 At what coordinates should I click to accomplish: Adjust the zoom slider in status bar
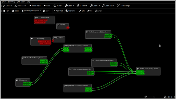(x=151, y=97)
